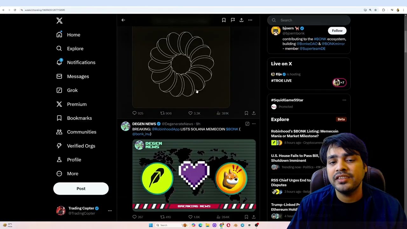Click the browser address bar URL

(45, 10)
